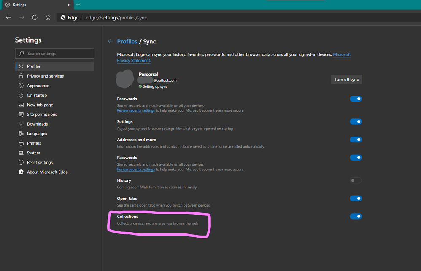Toggle Addresses and more sync switch
421x271 pixels.
[x=356, y=140]
